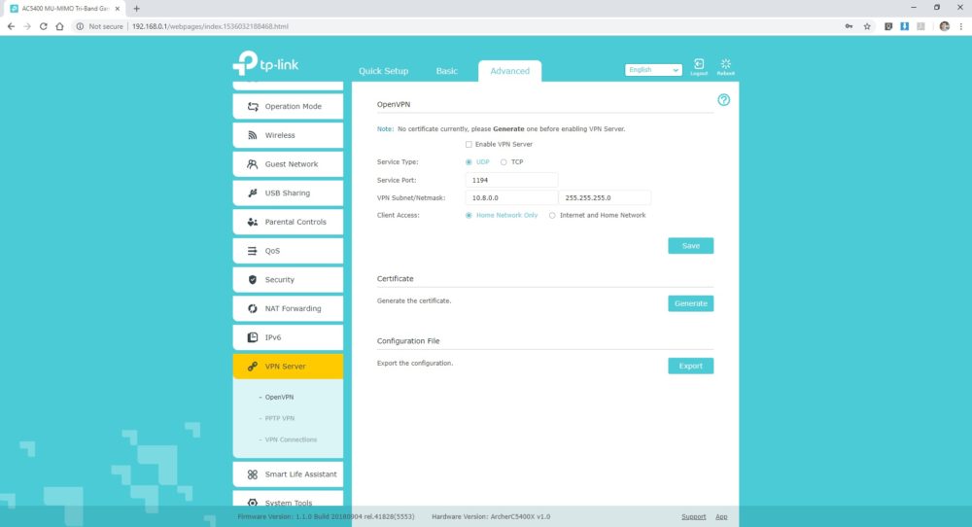972x527 pixels.
Task: Click the Operation Mode arrows icon
Action: pos(253,107)
